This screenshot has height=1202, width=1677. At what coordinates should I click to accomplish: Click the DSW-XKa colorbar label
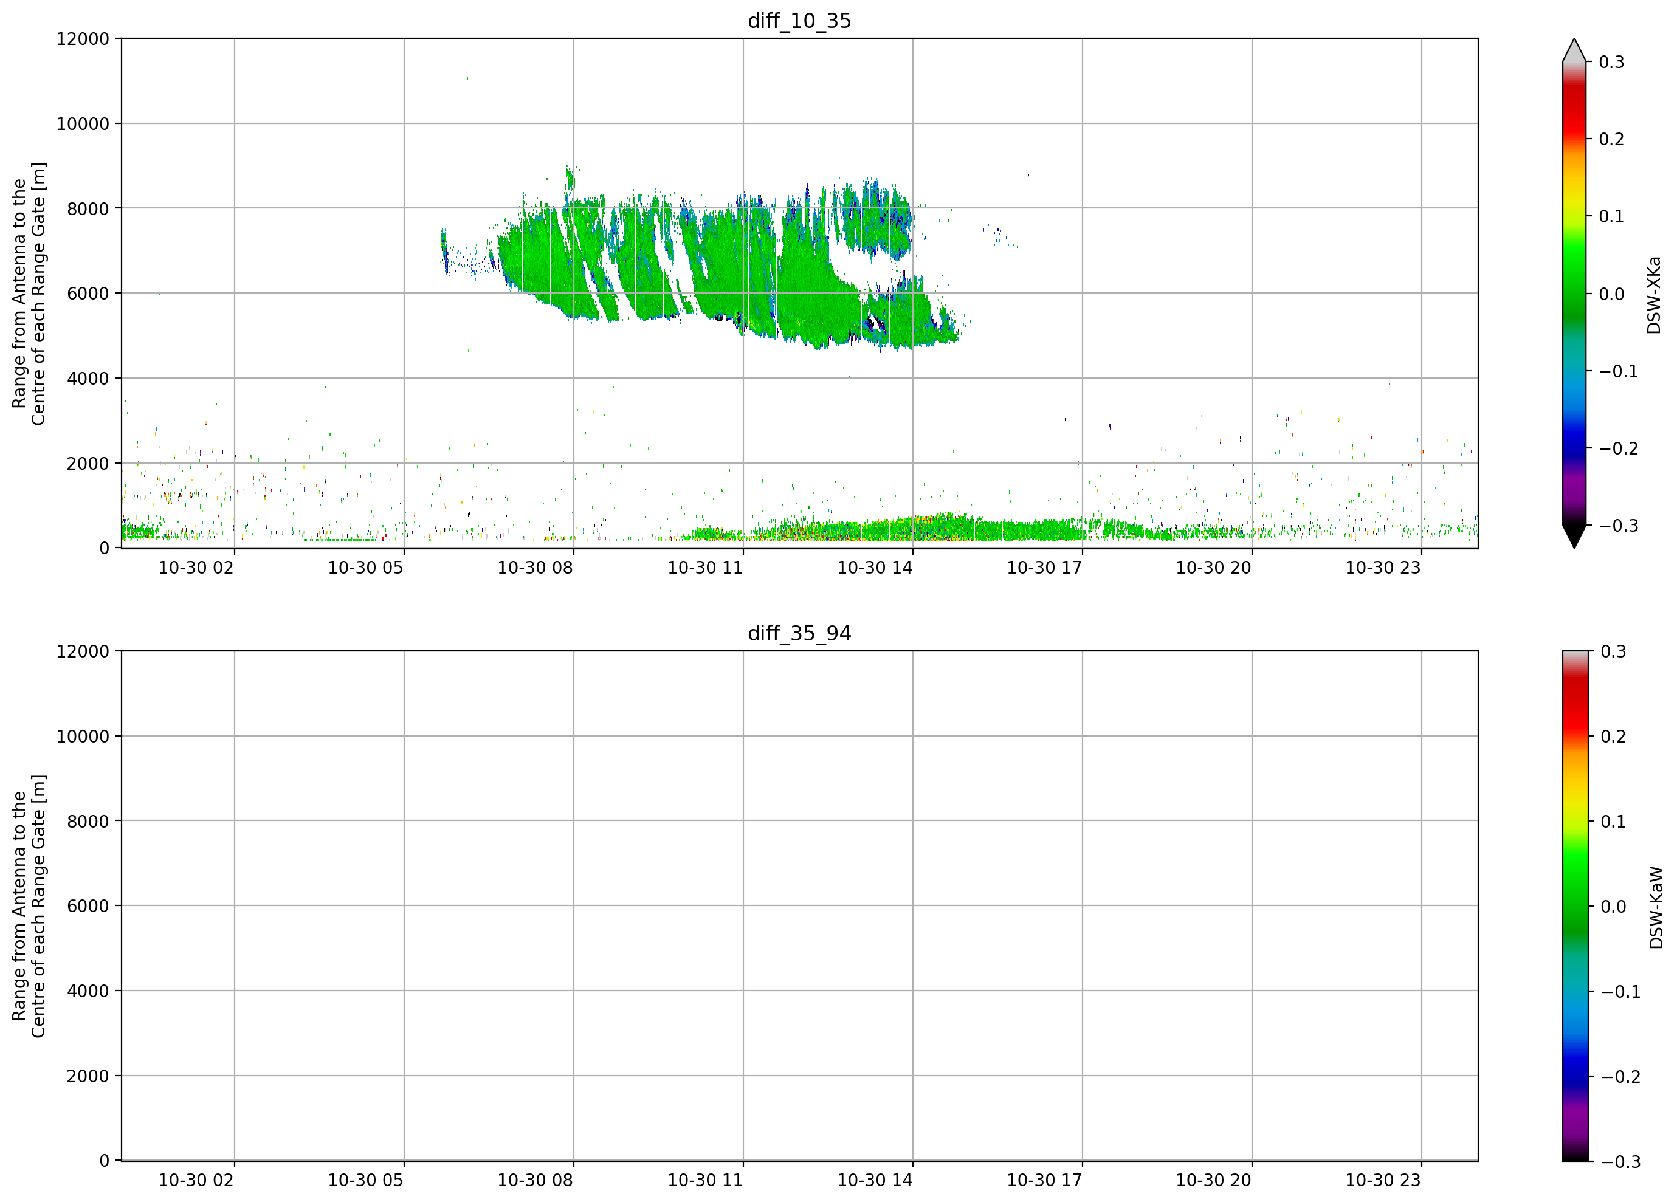coord(1654,295)
